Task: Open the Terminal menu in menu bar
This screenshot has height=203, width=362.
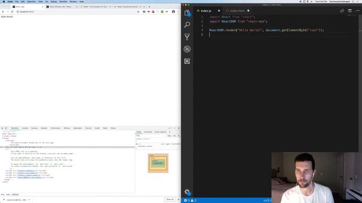Action: (63, 2)
